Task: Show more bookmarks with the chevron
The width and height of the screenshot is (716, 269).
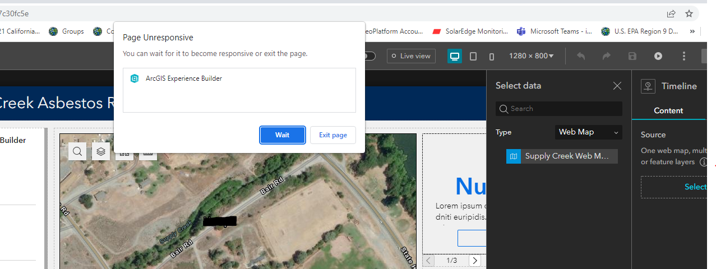Action: click(692, 31)
